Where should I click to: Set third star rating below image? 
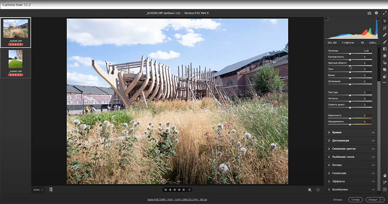(175, 190)
